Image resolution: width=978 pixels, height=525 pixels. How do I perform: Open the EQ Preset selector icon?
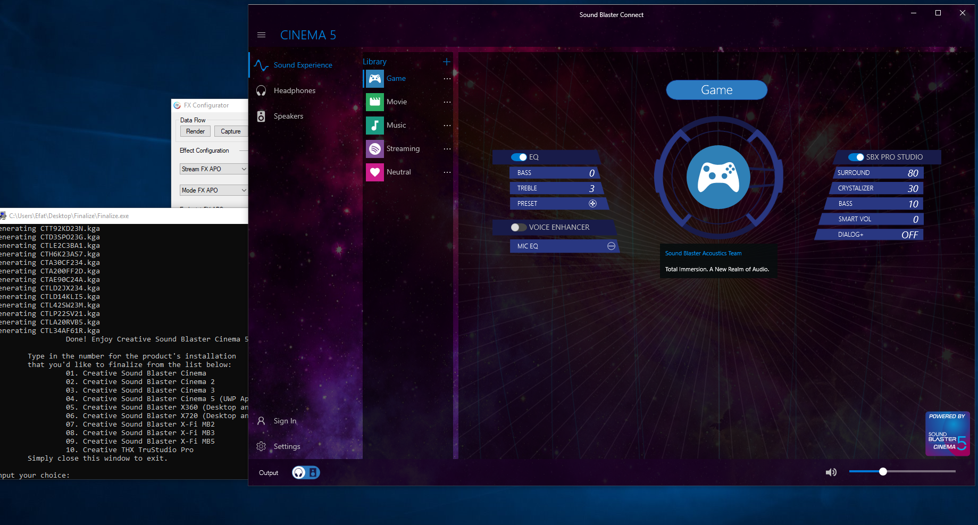[592, 204]
